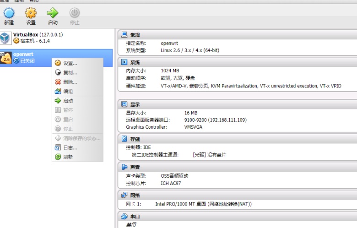The image size is (357, 228).
Task: Click the 已关闭 power state icon
Action: tap(16, 61)
